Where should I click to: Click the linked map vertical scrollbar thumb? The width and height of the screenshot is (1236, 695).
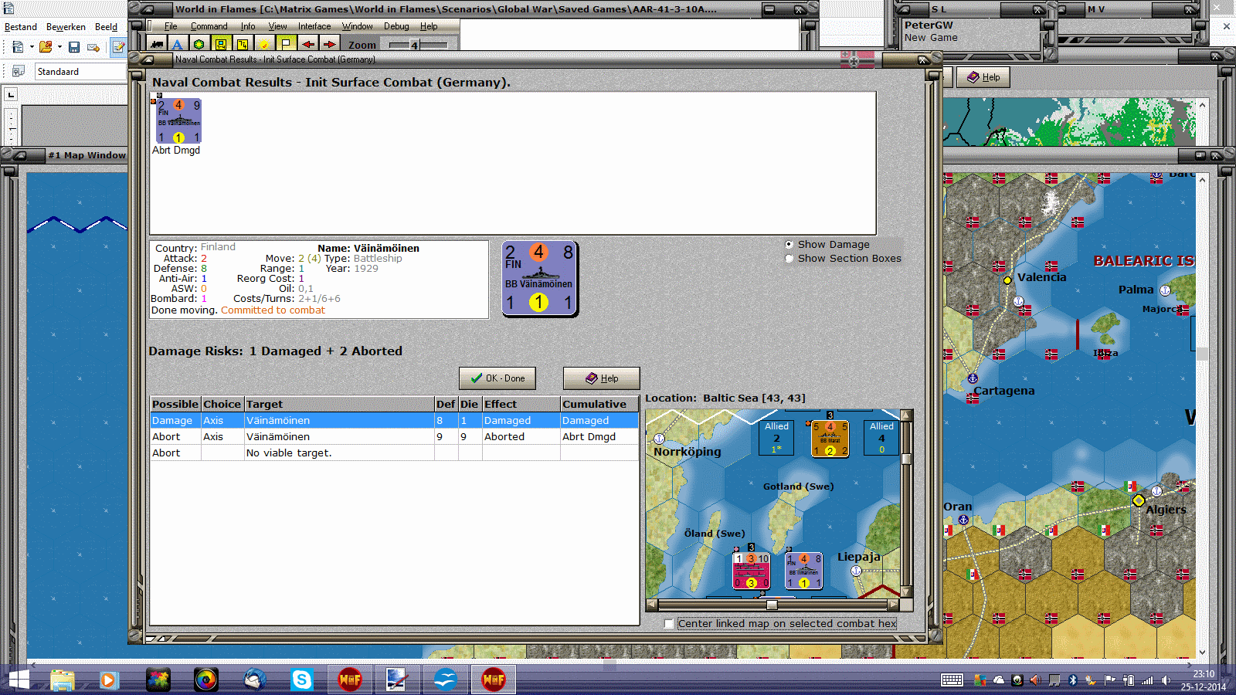pos(906,459)
